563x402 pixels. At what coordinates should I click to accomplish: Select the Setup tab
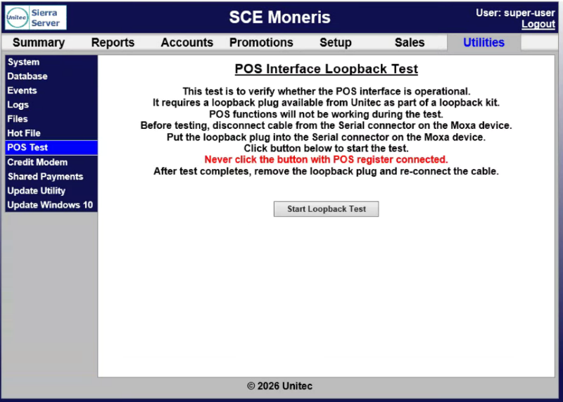pyautogui.click(x=336, y=42)
